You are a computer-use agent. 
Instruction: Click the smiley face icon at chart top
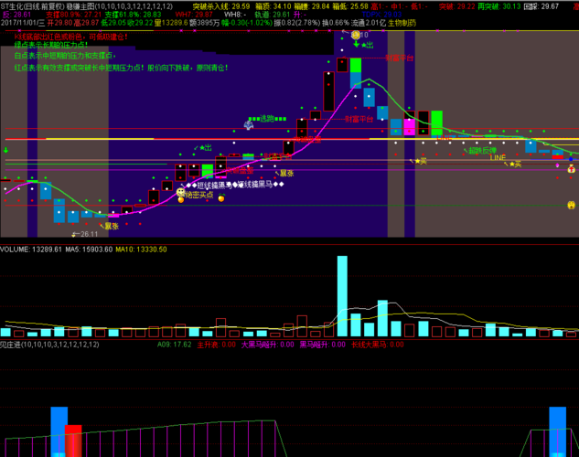pos(356,34)
